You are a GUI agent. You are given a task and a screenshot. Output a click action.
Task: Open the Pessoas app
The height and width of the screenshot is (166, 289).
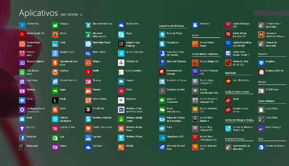[93, 91]
